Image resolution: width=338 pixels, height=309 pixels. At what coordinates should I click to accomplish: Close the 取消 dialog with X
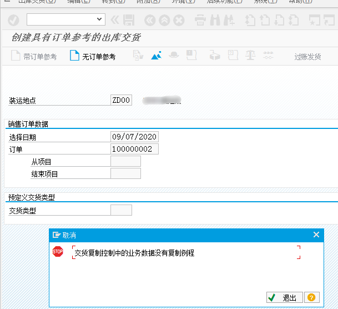pyautogui.click(x=316, y=235)
